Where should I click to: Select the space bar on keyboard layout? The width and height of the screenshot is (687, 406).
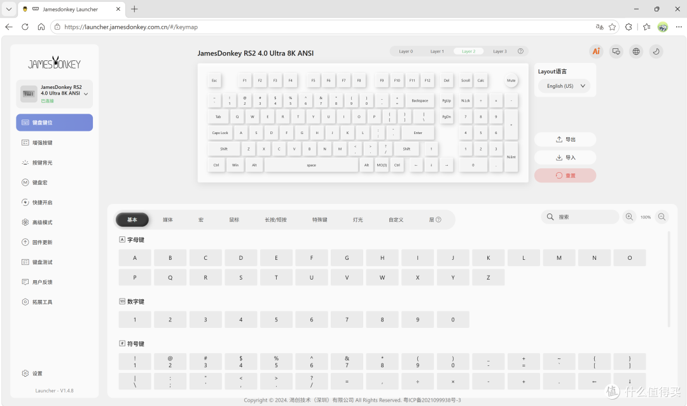coord(311,165)
